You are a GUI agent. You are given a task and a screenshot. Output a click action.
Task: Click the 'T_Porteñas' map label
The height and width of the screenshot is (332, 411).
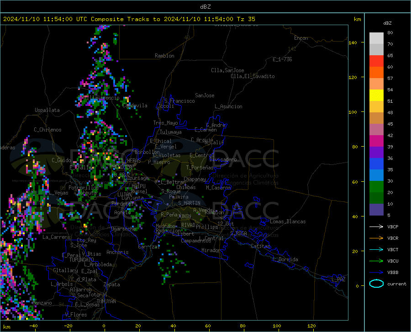click(200, 168)
